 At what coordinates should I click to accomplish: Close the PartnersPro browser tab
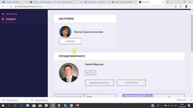click(163, 2)
